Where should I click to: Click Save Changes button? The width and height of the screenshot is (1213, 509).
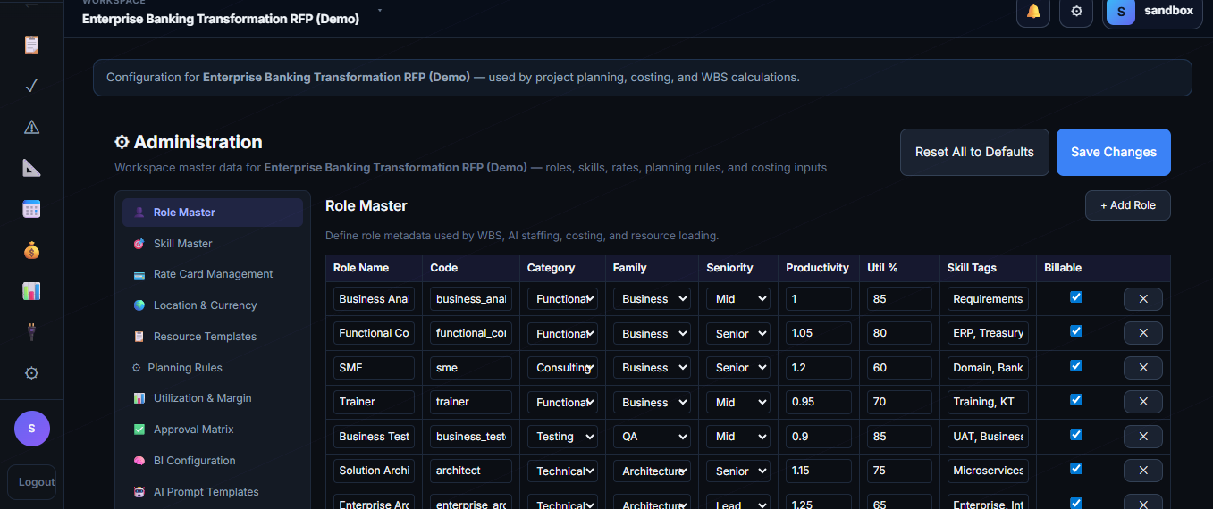[x=1113, y=152]
